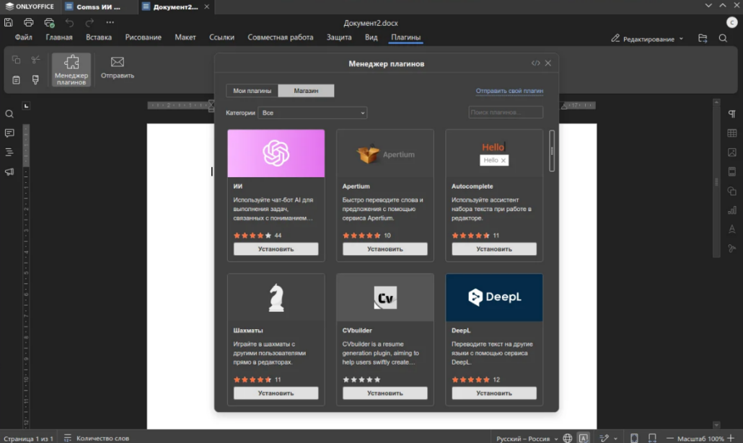Click the Print icon

tap(28, 22)
